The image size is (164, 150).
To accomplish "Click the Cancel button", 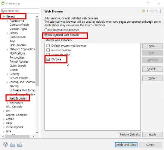I will (x=150, y=145).
